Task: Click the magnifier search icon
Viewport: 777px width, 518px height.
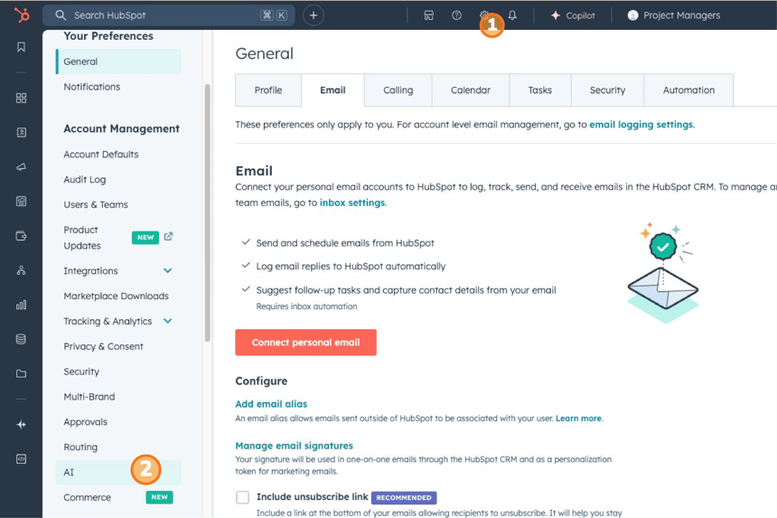Action: (61, 15)
